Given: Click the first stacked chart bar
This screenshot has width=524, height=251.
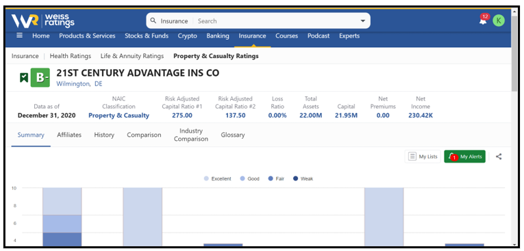Looking at the screenshot, I should (x=62, y=217).
